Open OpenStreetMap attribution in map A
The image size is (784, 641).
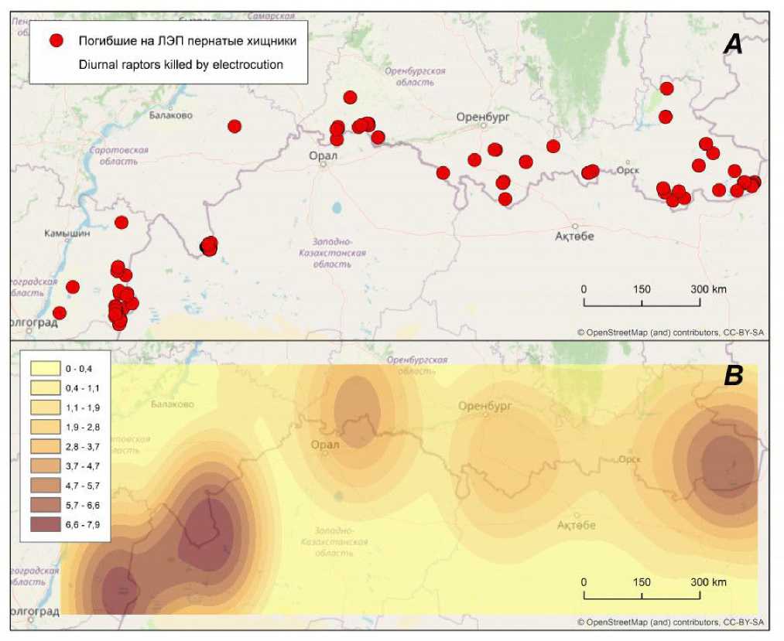tap(670, 332)
